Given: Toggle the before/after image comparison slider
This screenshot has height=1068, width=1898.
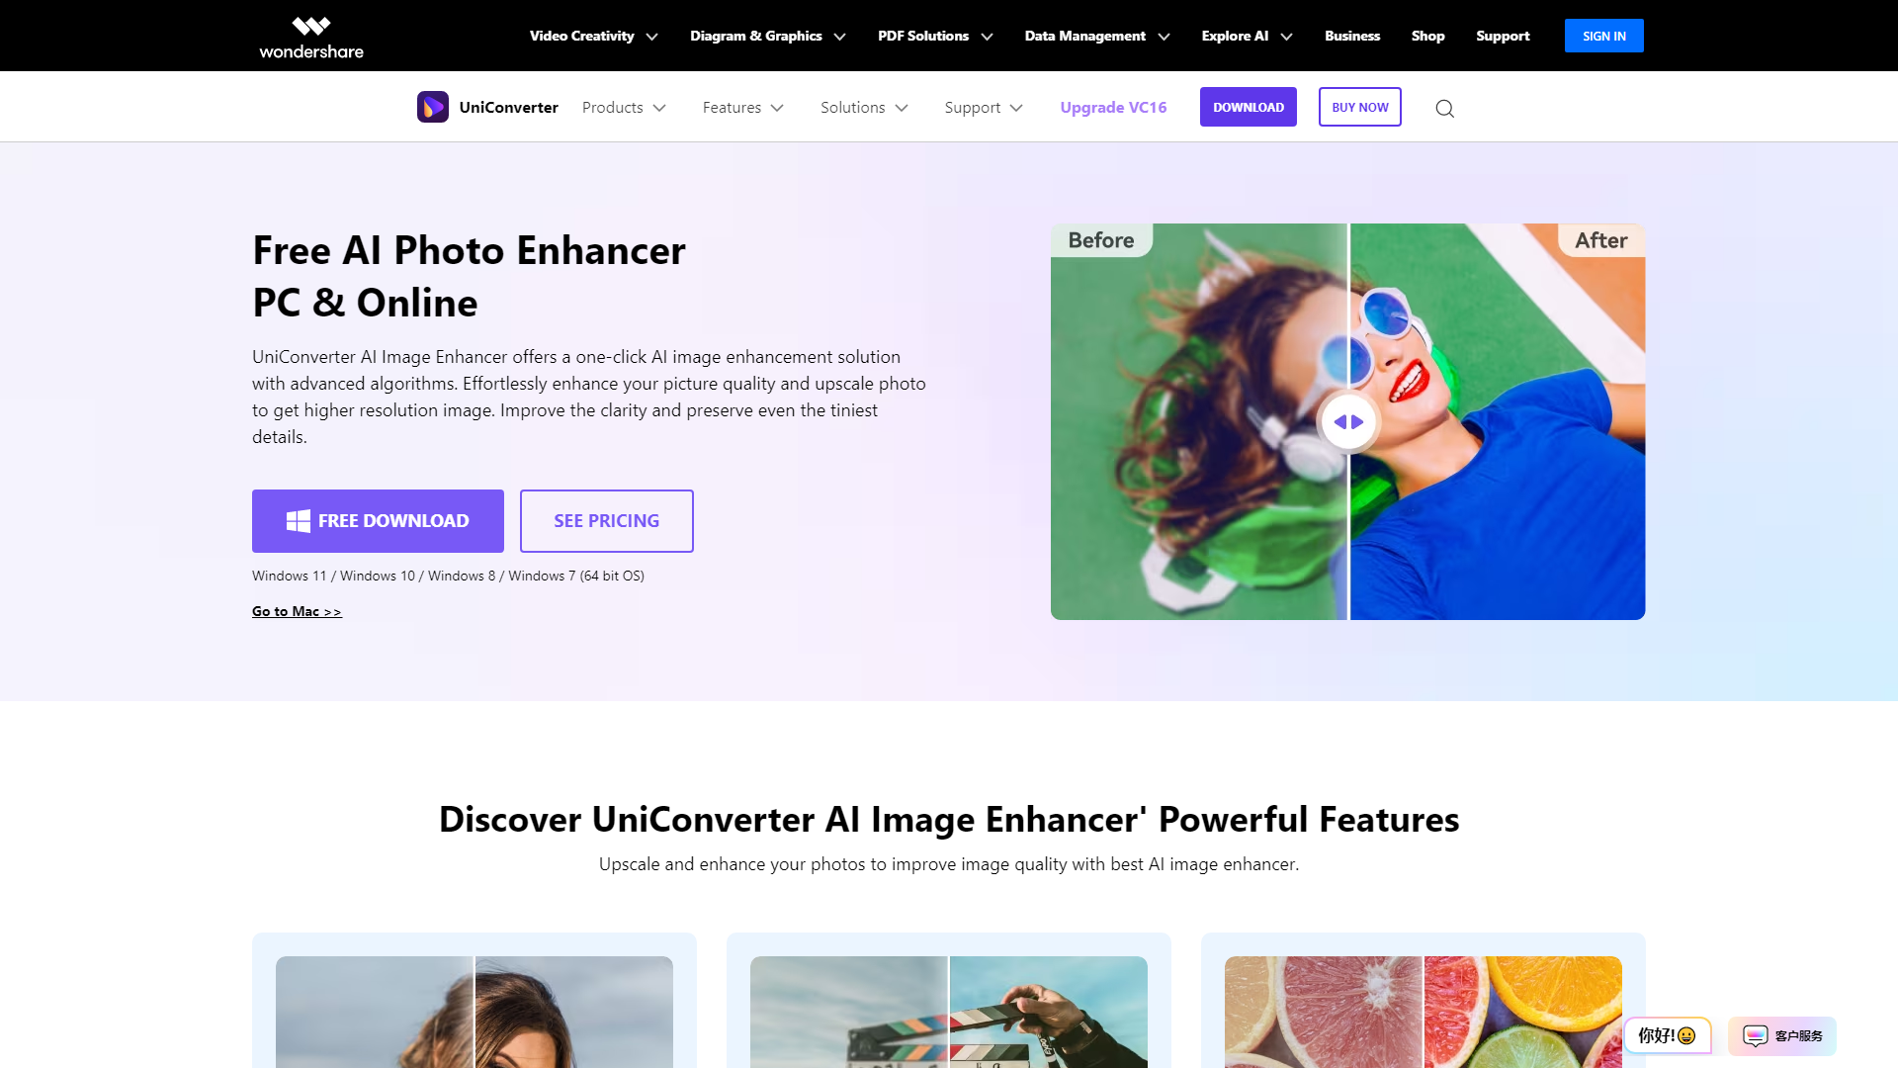Looking at the screenshot, I should point(1348,421).
